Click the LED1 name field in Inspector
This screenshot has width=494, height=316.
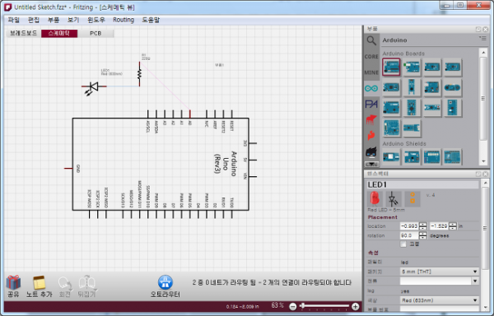(x=422, y=184)
